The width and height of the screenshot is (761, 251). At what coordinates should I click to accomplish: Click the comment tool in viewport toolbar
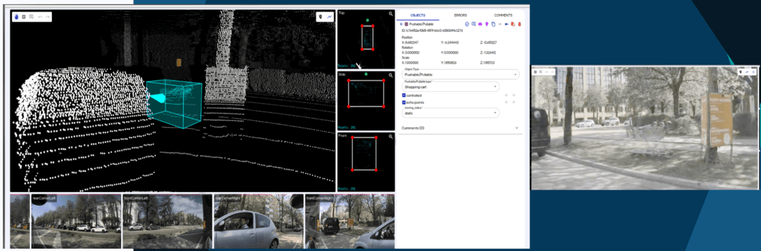tap(31, 16)
